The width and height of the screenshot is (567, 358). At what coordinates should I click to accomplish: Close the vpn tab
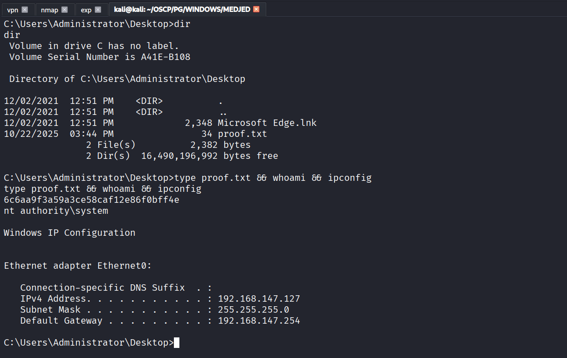[25, 10]
